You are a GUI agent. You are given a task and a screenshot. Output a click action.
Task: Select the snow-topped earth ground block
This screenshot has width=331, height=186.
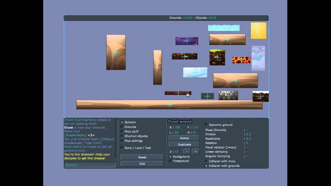(261, 96)
